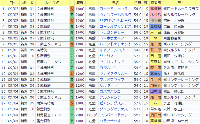The image size is (200, 124).
Task: Open horse link アーバンキッド
Action: (112, 62)
